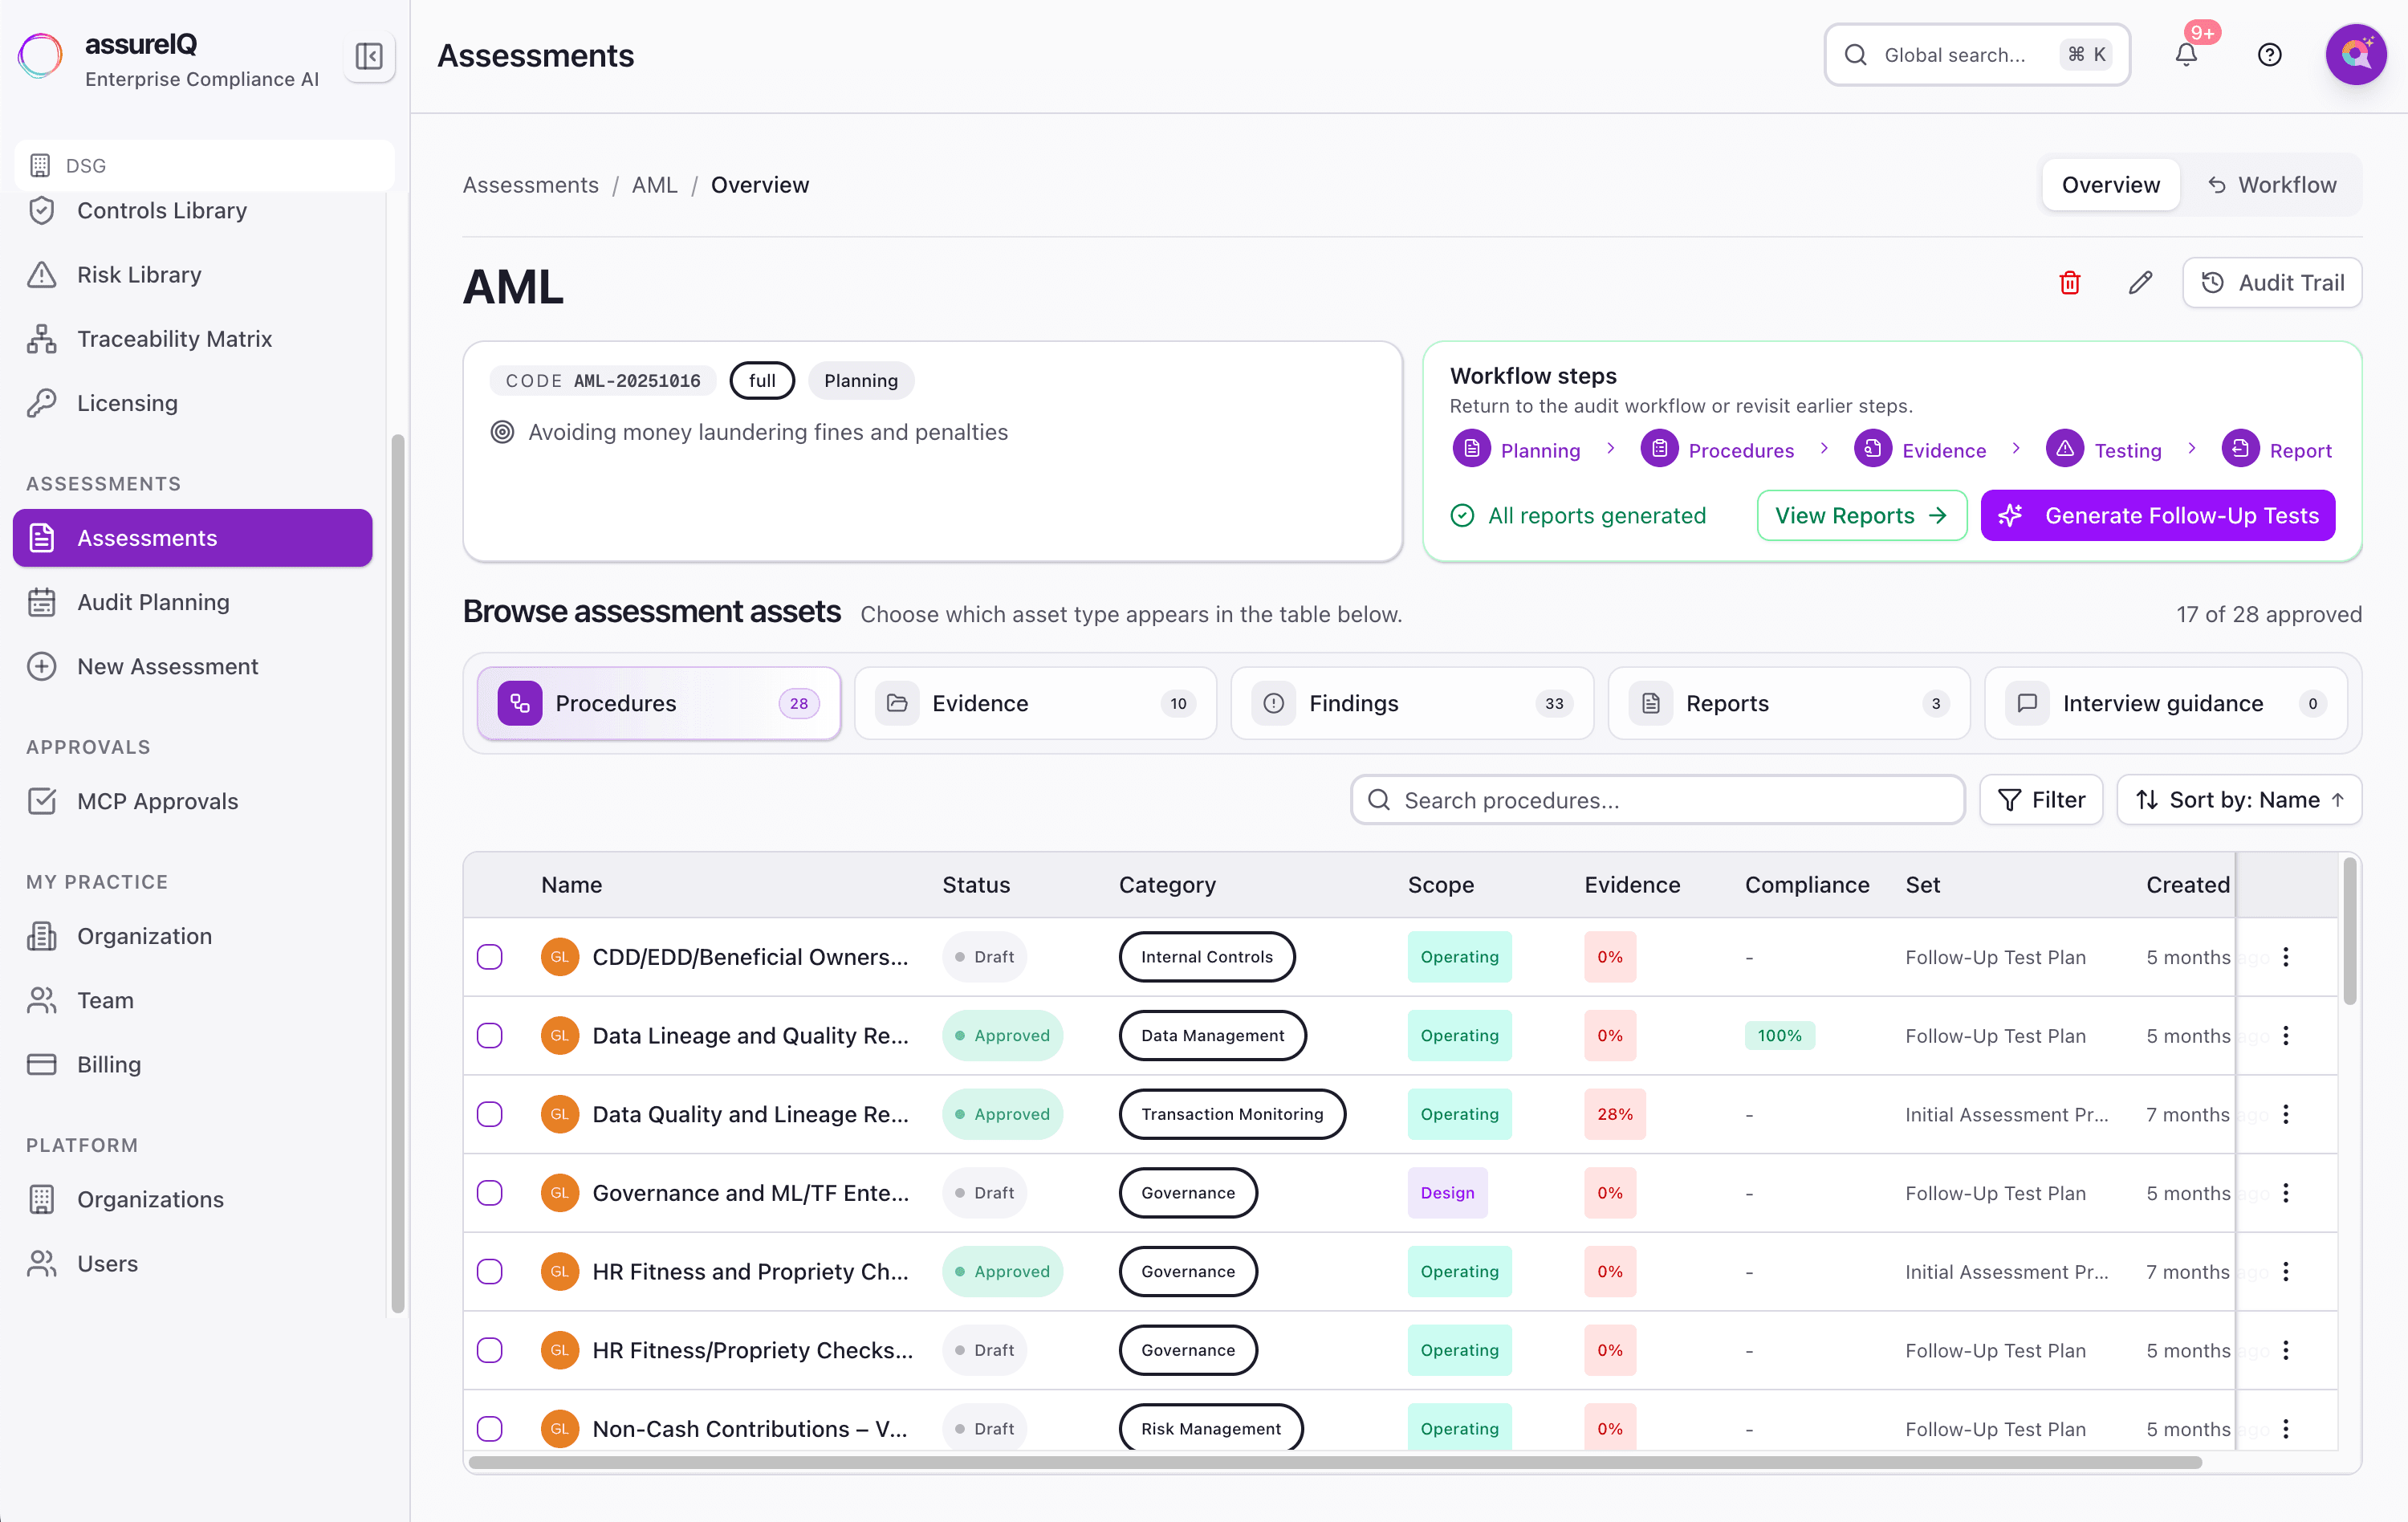
Task: Click View Reports button
Action: (1862, 515)
